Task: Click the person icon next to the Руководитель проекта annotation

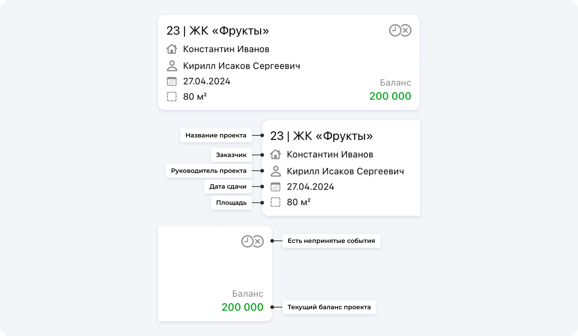Action: pyautogui.click(x=276, y=171)
